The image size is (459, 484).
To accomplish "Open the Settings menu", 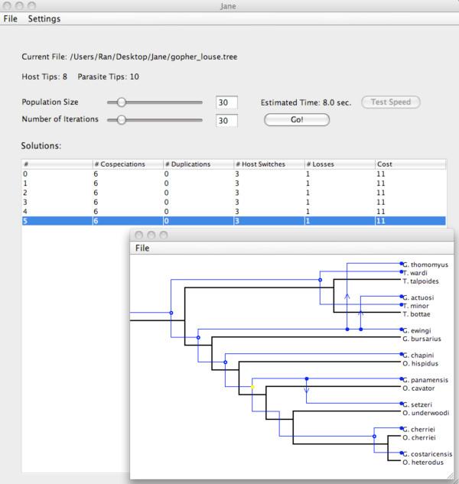I will pos(44,18).
